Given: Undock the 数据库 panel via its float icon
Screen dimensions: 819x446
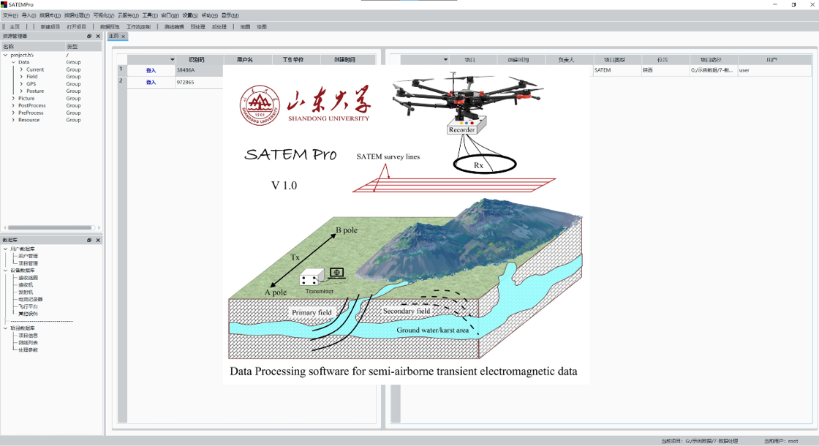Looking at the screenshot, I should click(89, 240).
